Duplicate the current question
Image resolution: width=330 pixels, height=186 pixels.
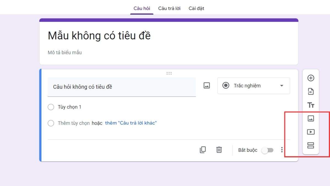pos(203,150)
